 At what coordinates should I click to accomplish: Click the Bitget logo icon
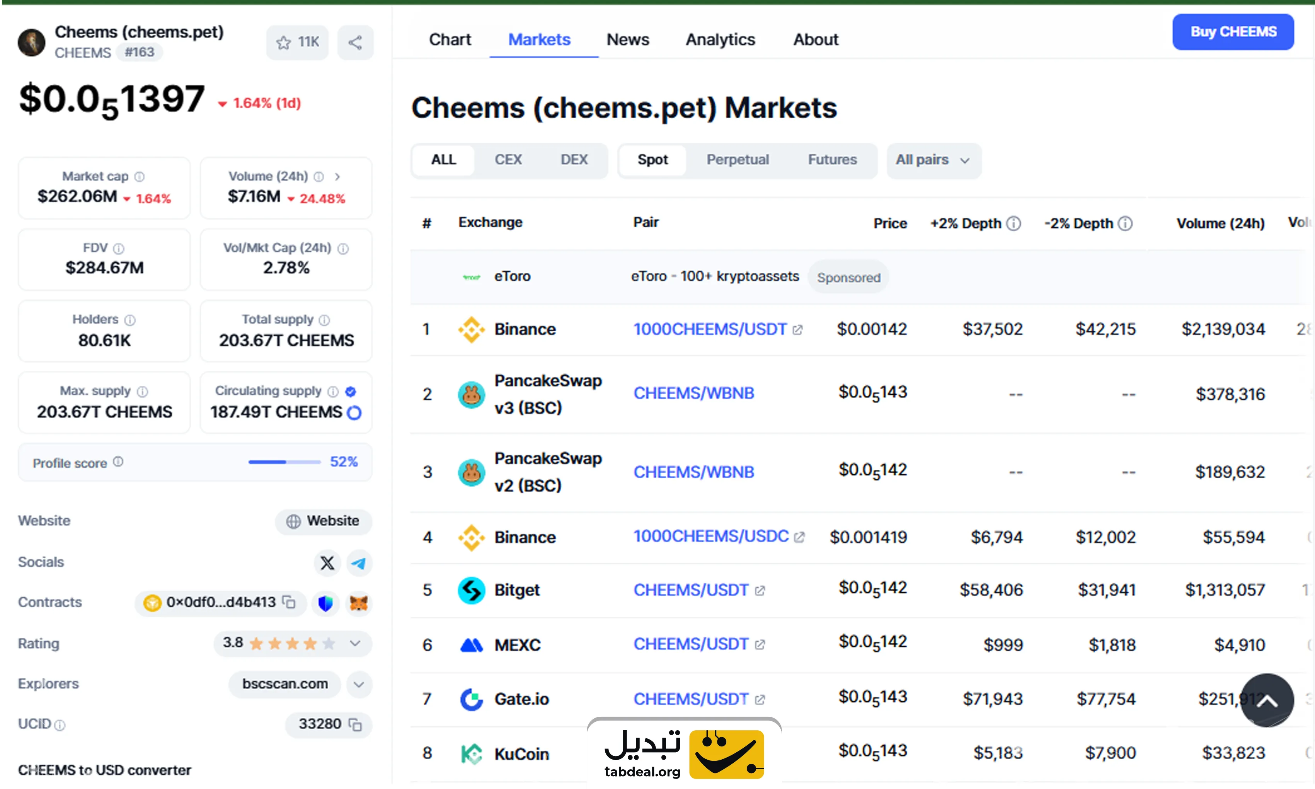(472, 590)
